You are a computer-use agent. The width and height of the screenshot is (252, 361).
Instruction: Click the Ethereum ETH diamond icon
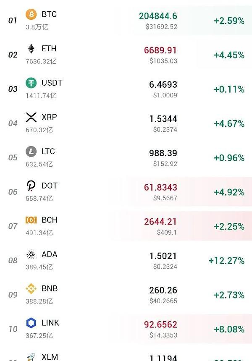(x=31, y=49)
